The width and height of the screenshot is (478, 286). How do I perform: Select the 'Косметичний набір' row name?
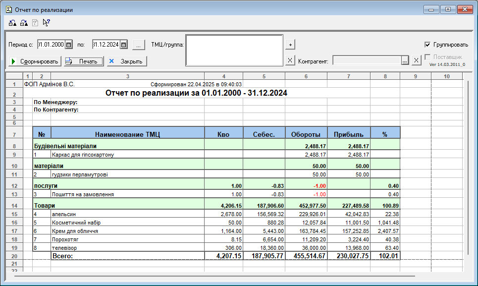[76, 223]
